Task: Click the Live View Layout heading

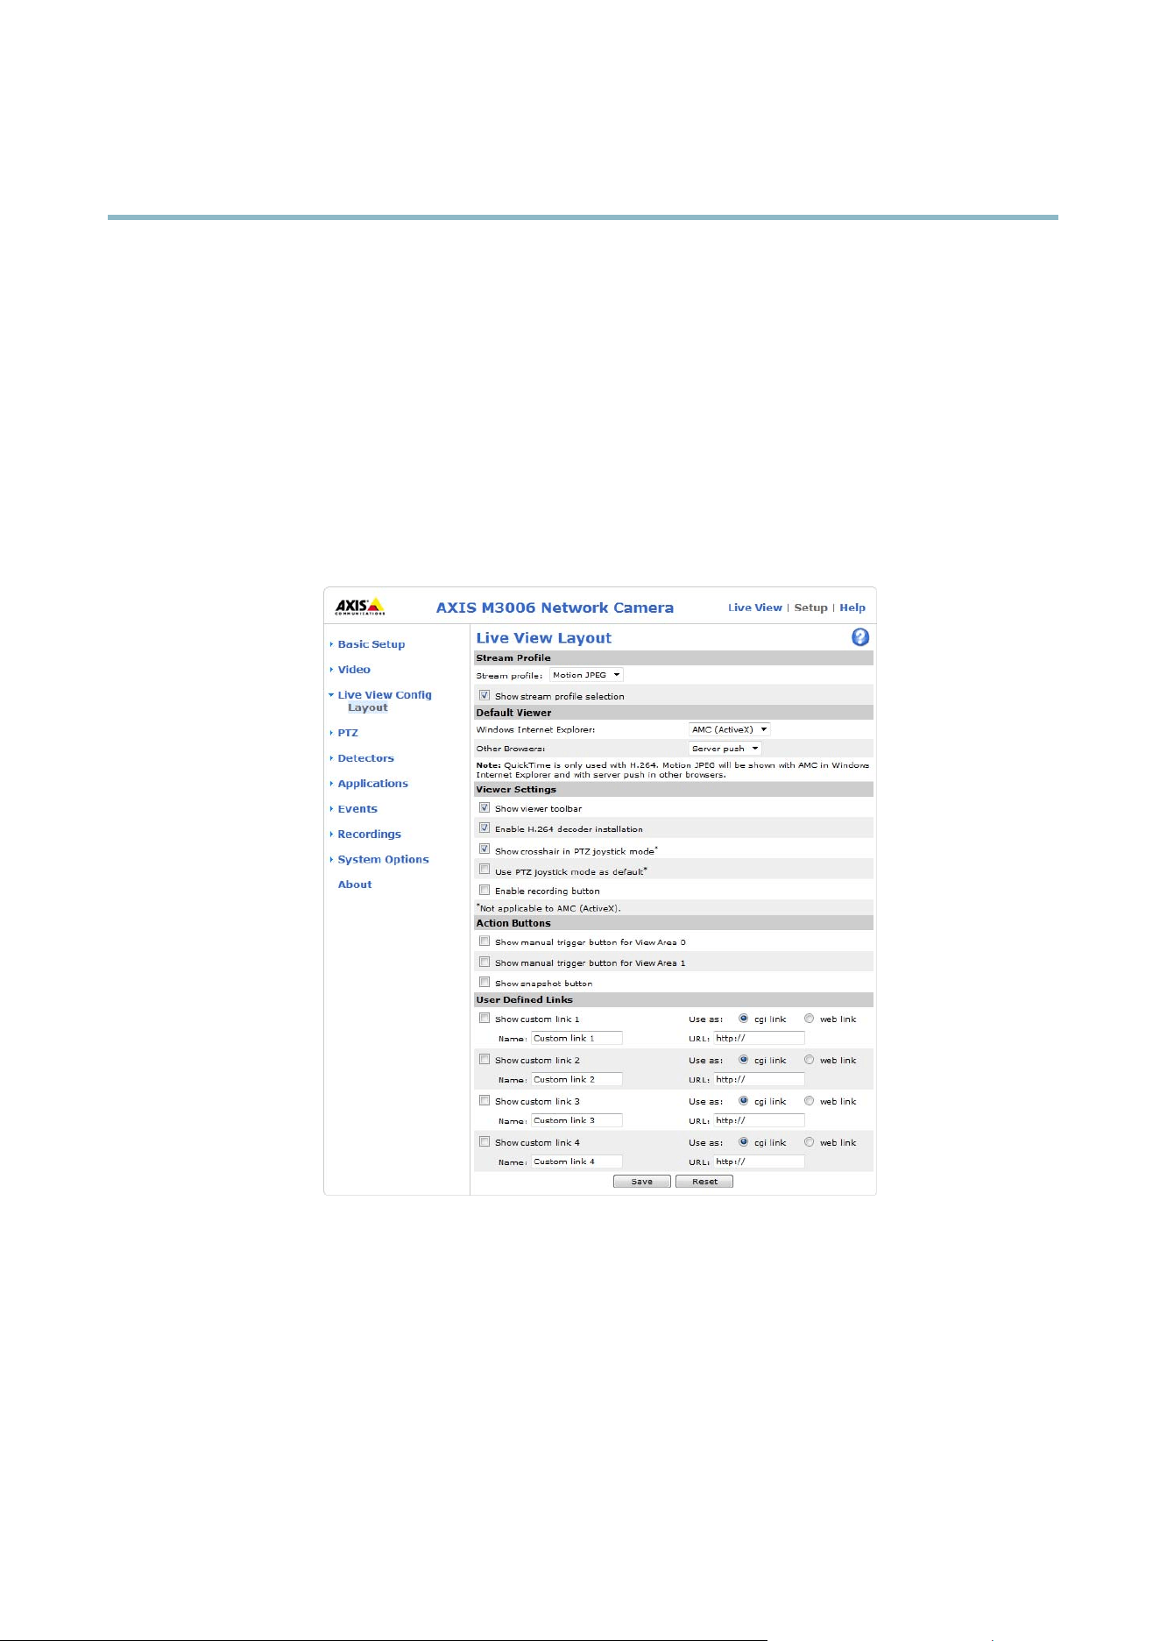Action: 543,638
